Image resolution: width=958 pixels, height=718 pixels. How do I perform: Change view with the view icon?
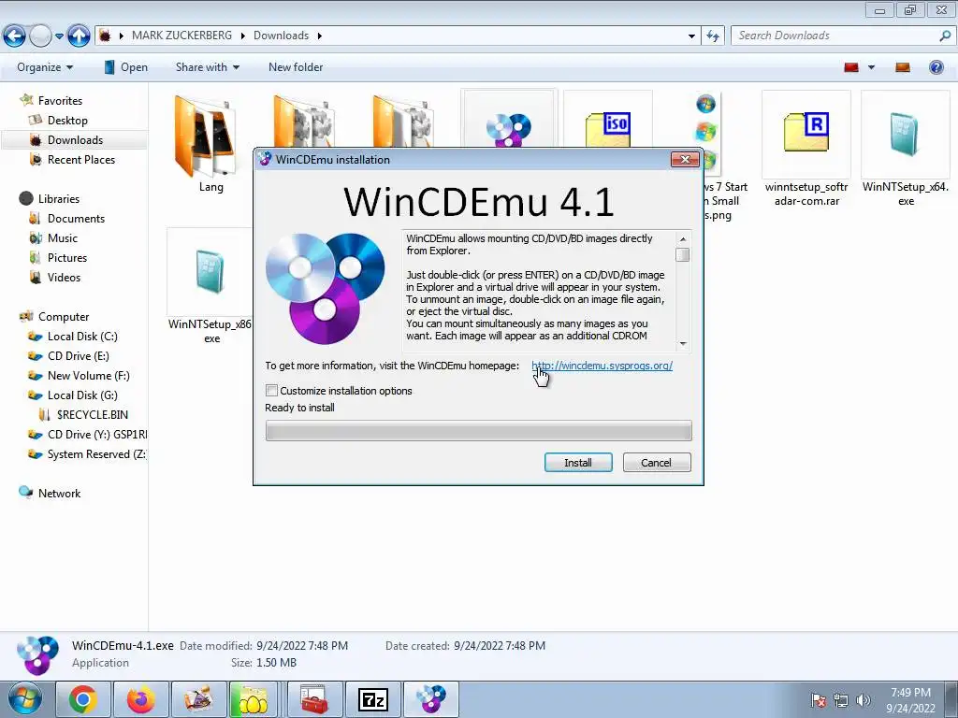click(851, 67)
